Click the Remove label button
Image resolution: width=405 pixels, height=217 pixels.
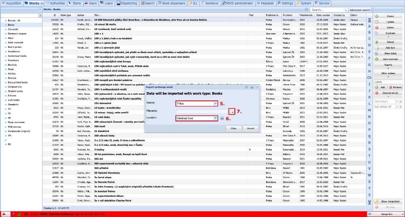click(x=395, y=87)
